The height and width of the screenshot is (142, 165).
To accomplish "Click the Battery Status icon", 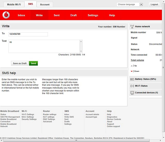I will tap(132, 79).
